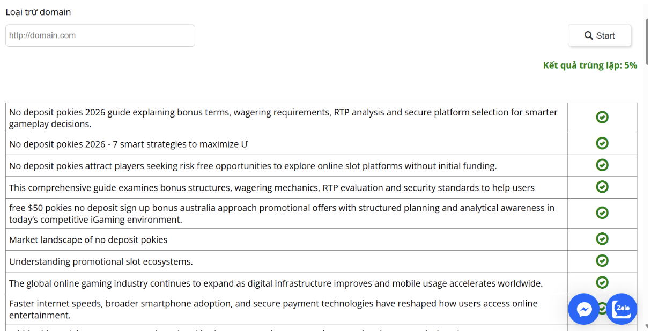Click check icon for '7 smart strategies' row
The height and width of the screenshot is (336, 651).
coord(602,143)
